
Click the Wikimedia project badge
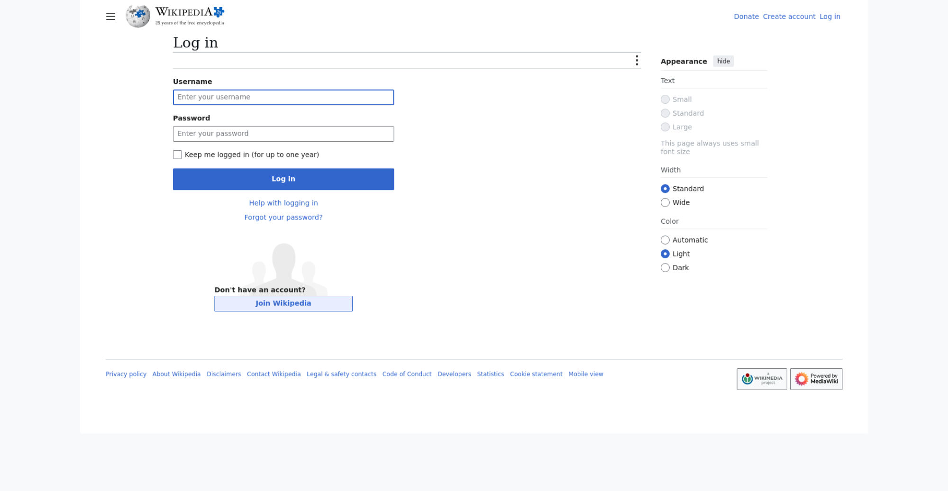[762, 379]
